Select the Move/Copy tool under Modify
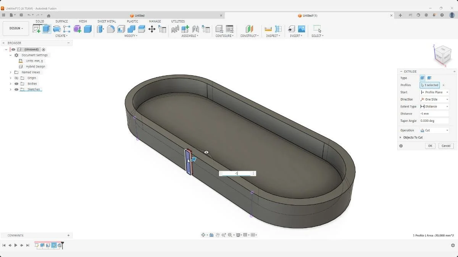 pos(152,29)
